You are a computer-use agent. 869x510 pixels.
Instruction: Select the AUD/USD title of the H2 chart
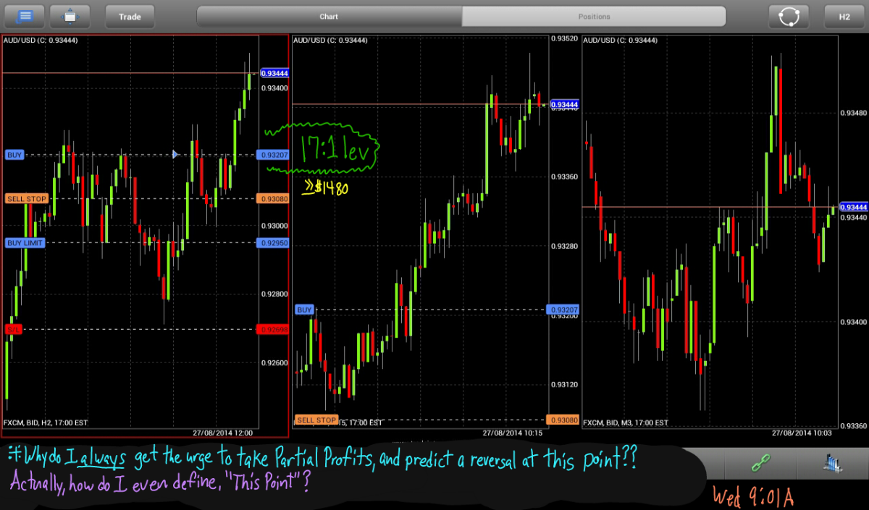(x=41, y=41)
